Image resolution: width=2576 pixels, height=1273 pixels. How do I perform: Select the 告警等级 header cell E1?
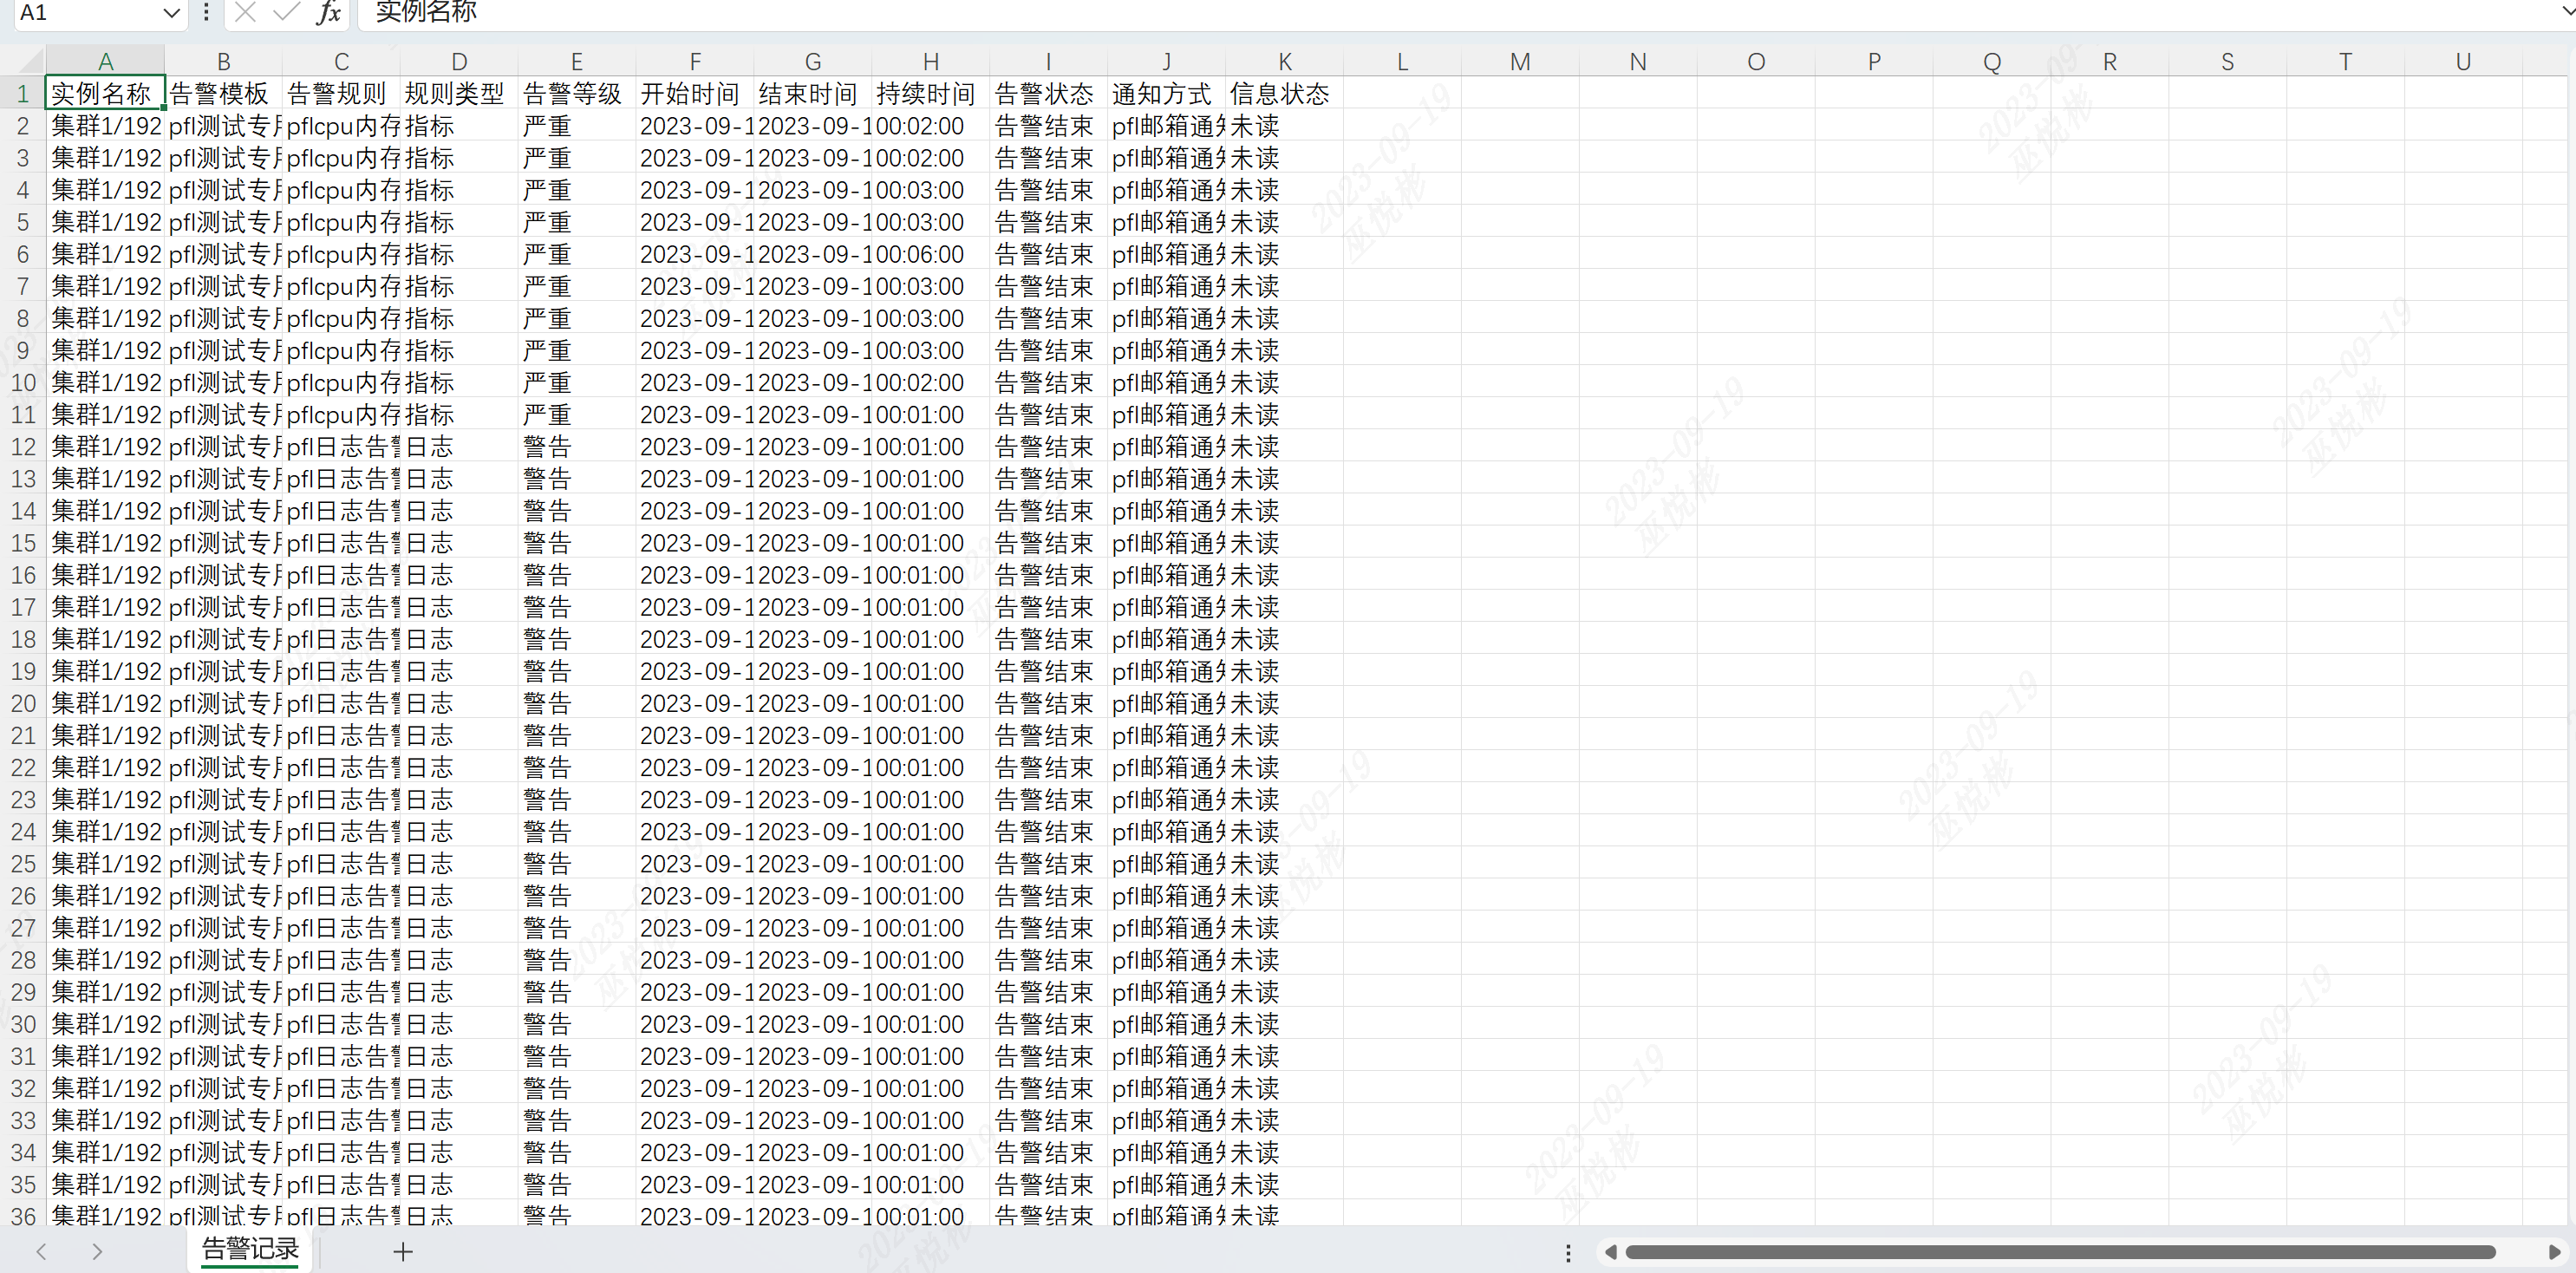click(575, 94)
